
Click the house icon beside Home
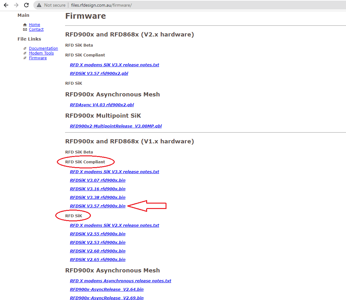click(x=25, y=25)
